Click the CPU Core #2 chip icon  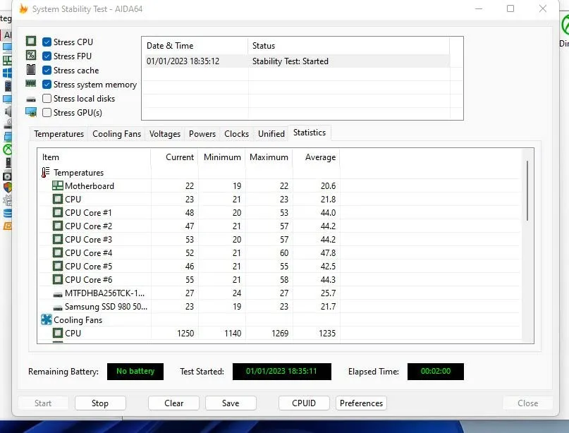pyautogui.click(x=58, y=226)
